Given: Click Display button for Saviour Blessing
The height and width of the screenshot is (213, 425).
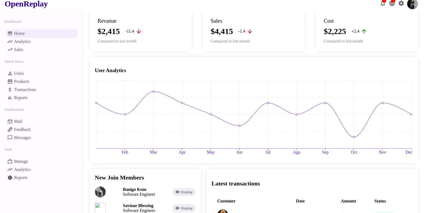Looking at the screenshot, I should [184, 208].
